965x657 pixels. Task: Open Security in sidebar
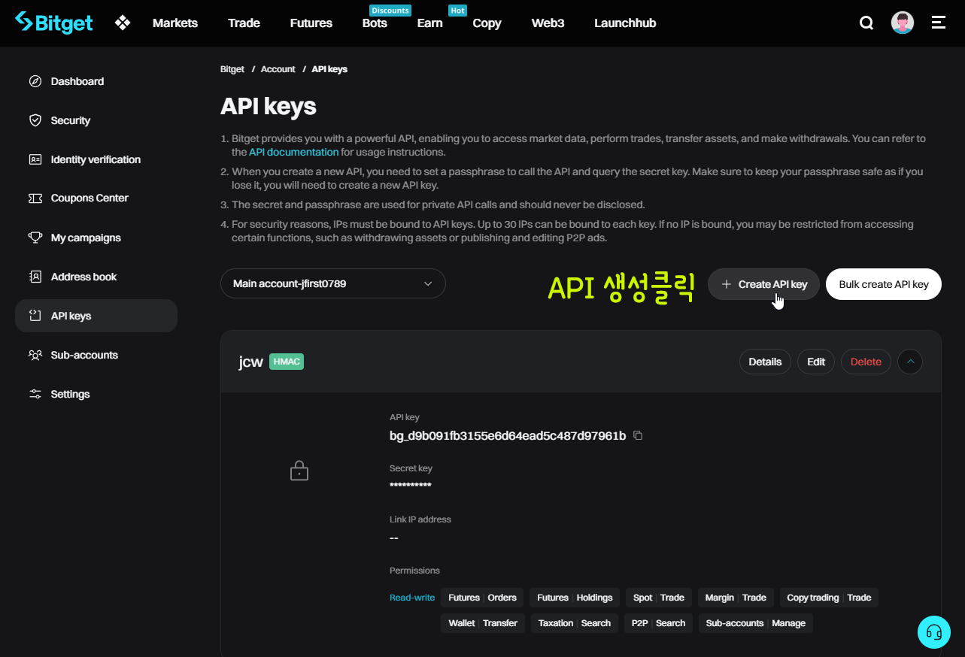[x=96, y=120]
